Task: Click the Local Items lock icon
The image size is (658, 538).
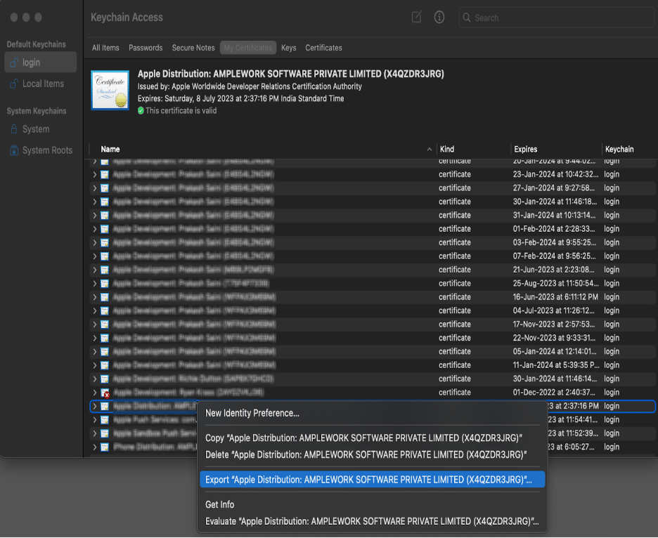Action: pos(14,84)
